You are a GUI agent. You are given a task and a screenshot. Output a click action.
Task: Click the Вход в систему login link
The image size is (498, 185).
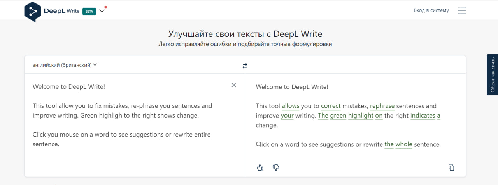431,10
